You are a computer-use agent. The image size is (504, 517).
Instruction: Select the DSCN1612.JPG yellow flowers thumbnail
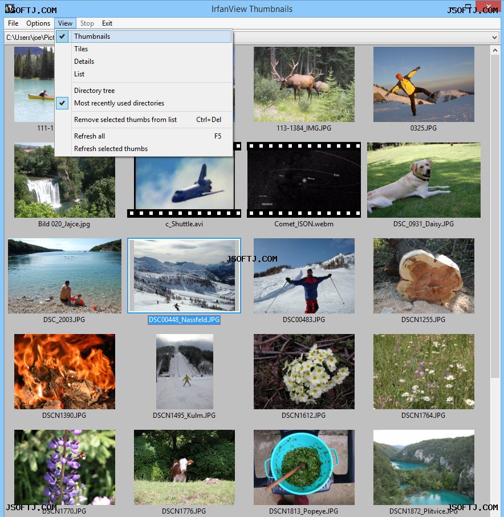[304, 372]
